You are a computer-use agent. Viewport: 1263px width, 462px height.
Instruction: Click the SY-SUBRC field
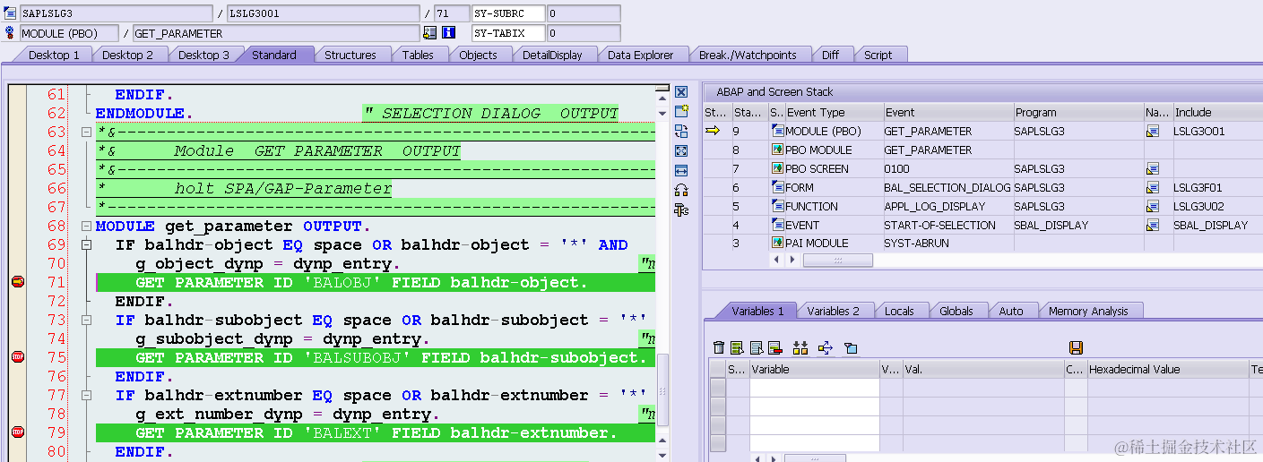tap(508, 13)
